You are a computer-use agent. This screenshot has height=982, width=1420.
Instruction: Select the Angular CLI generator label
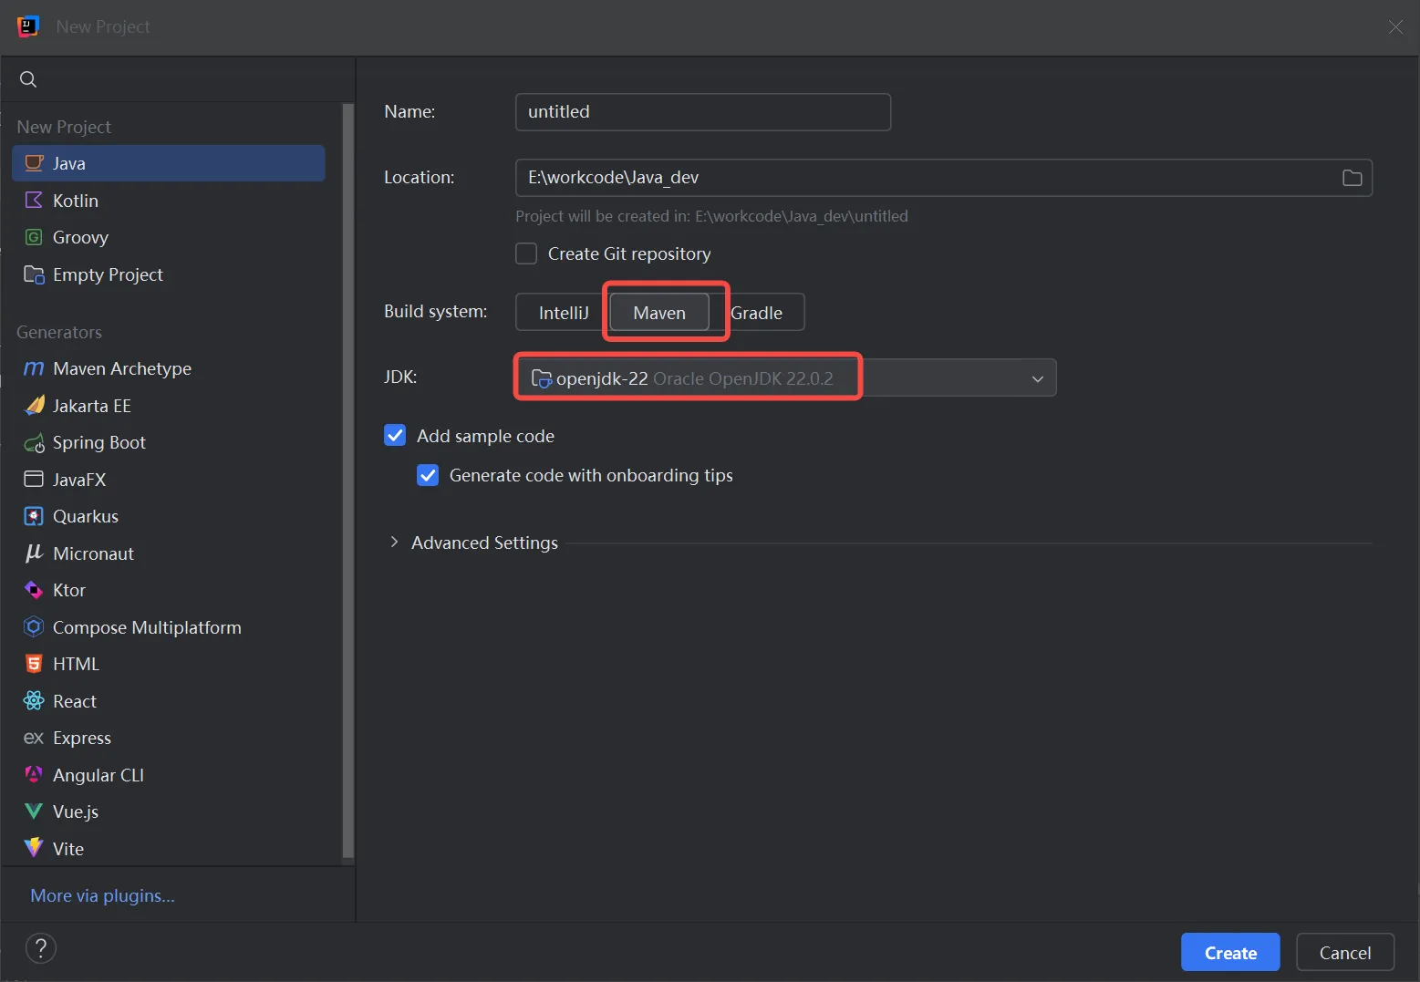98,775
